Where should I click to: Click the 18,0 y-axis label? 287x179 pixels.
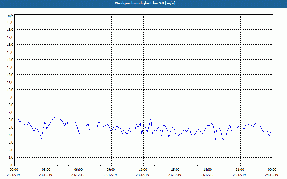point(10,30)
